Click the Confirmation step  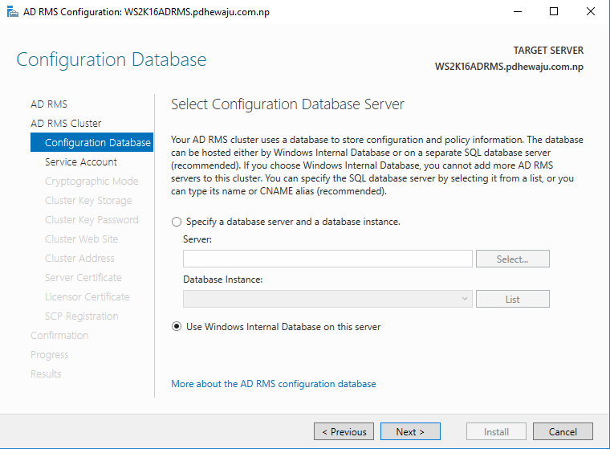tap(59, 335)
